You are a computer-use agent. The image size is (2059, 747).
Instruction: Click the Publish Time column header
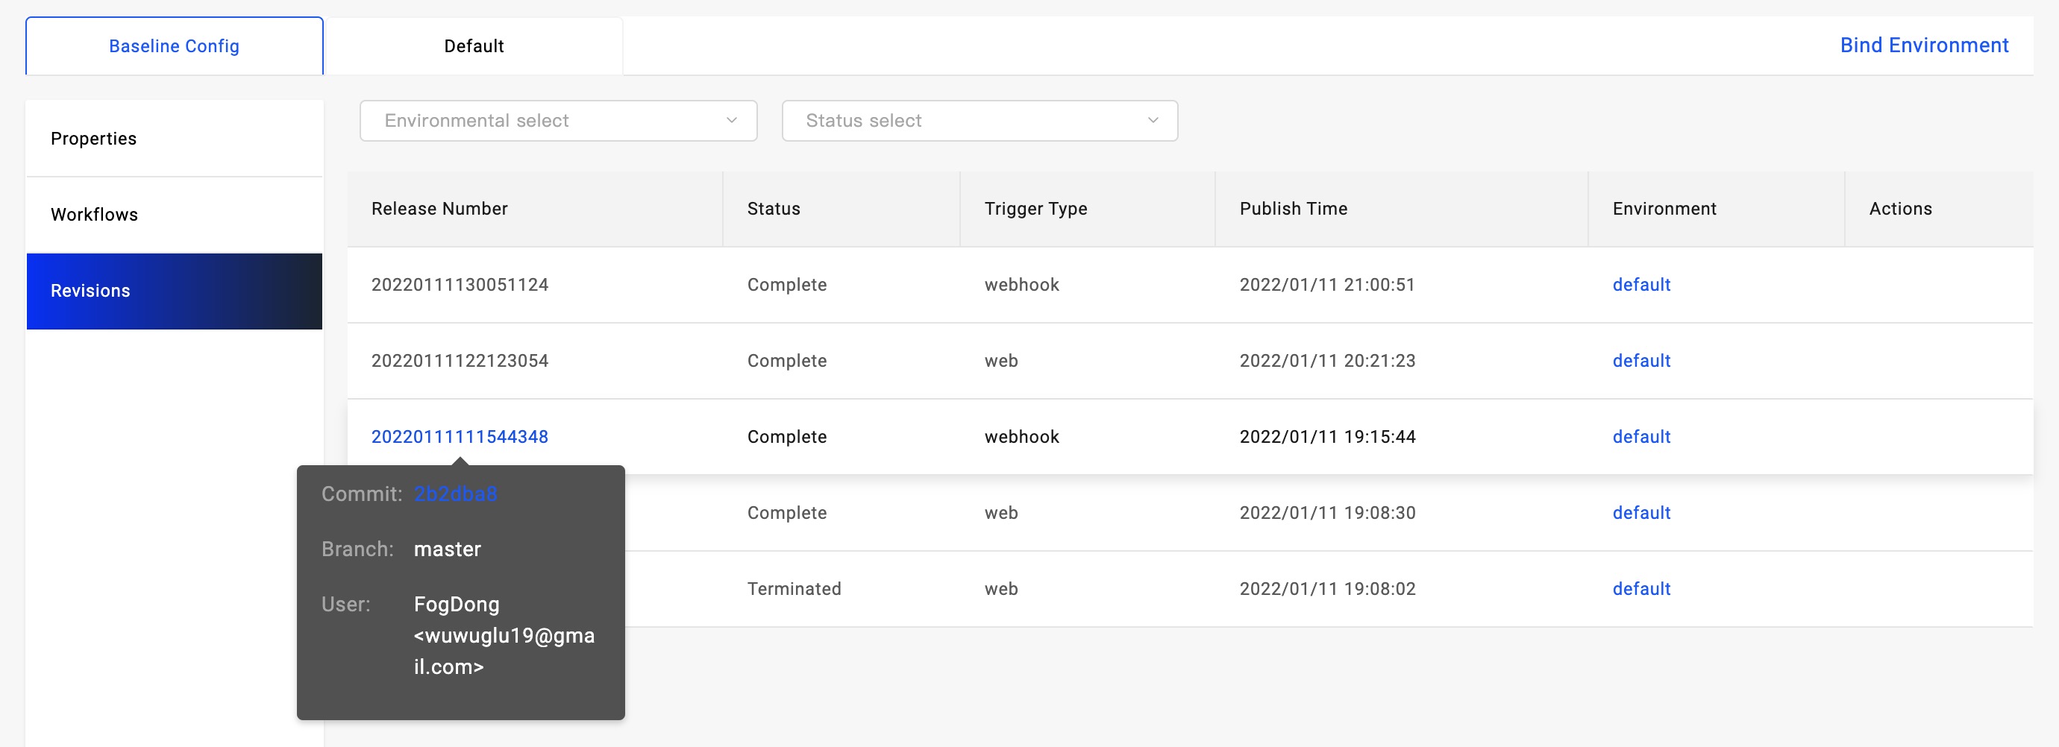coord(1292,209)
